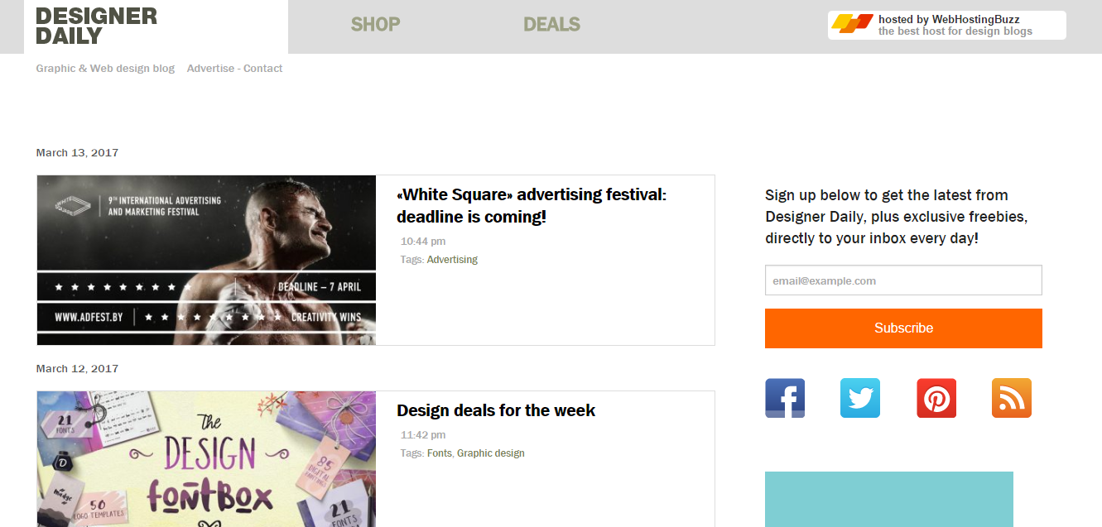Open the Twitter bird icon

tap(860, 398)
